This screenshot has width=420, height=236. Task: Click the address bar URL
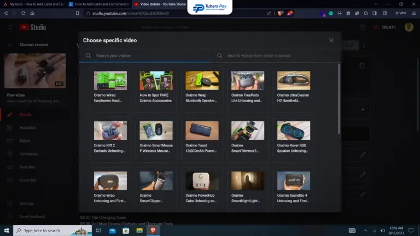(131, 13)
